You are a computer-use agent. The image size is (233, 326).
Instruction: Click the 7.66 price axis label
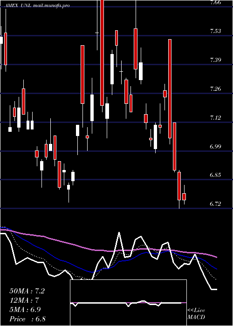click(215, 3)
